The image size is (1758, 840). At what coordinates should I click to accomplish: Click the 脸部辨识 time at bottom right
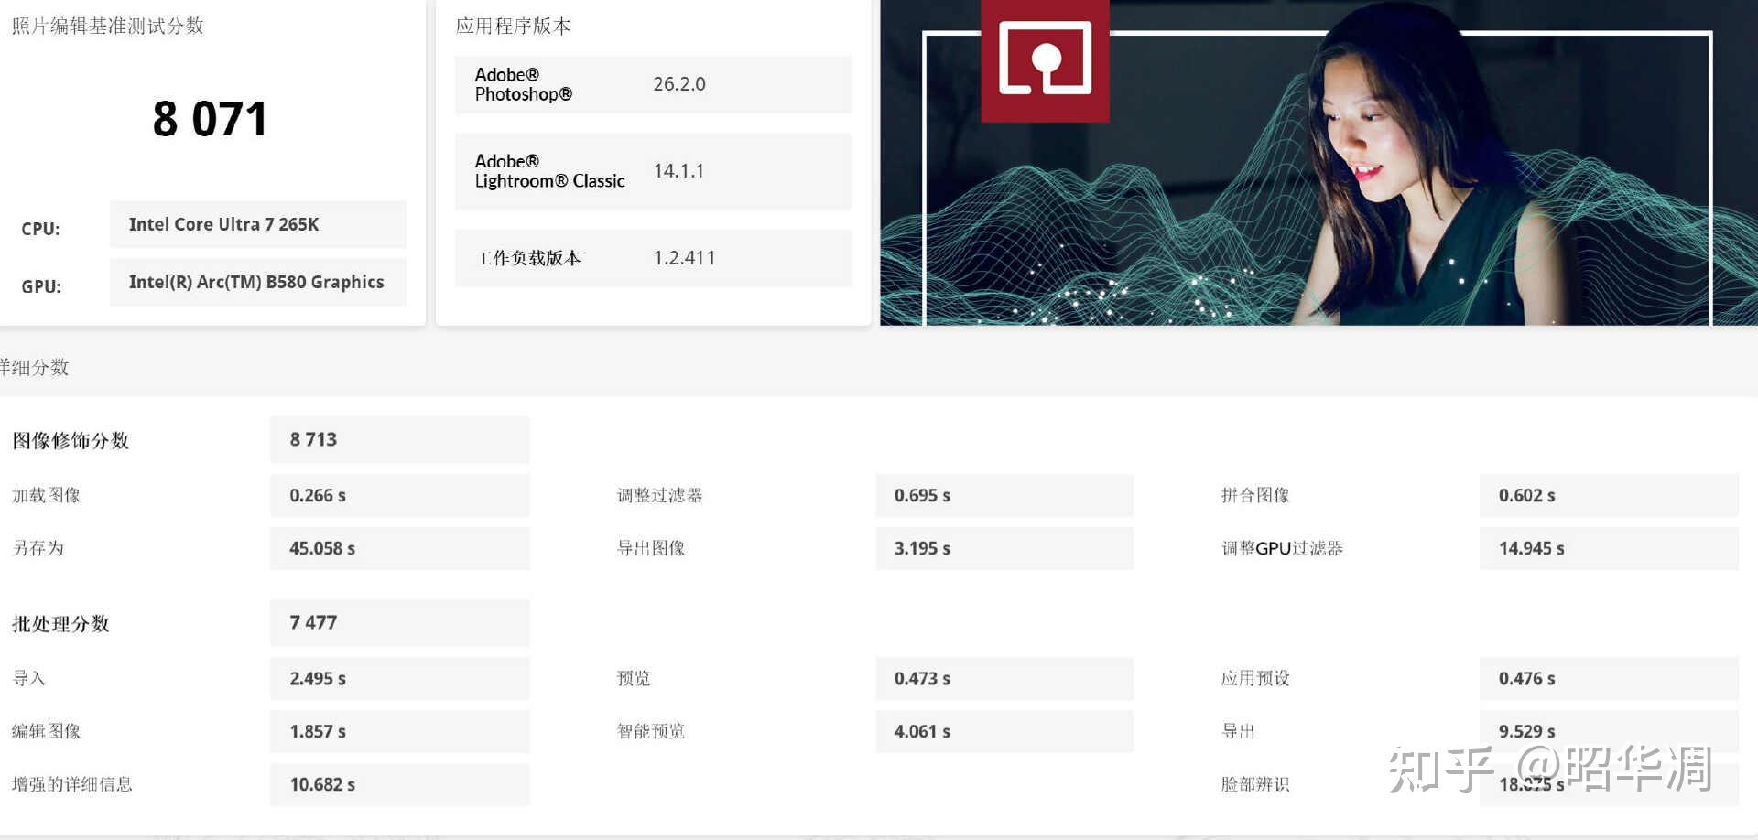[x=1608, y=784]
